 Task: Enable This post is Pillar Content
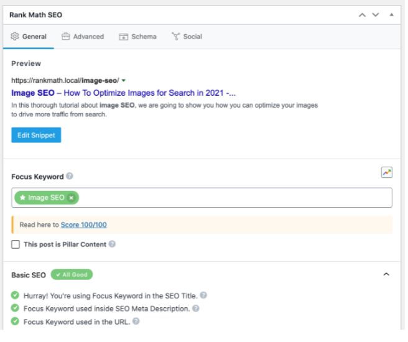tap(16, 244)
